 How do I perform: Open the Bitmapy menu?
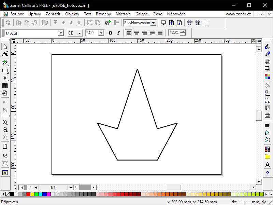103,14
